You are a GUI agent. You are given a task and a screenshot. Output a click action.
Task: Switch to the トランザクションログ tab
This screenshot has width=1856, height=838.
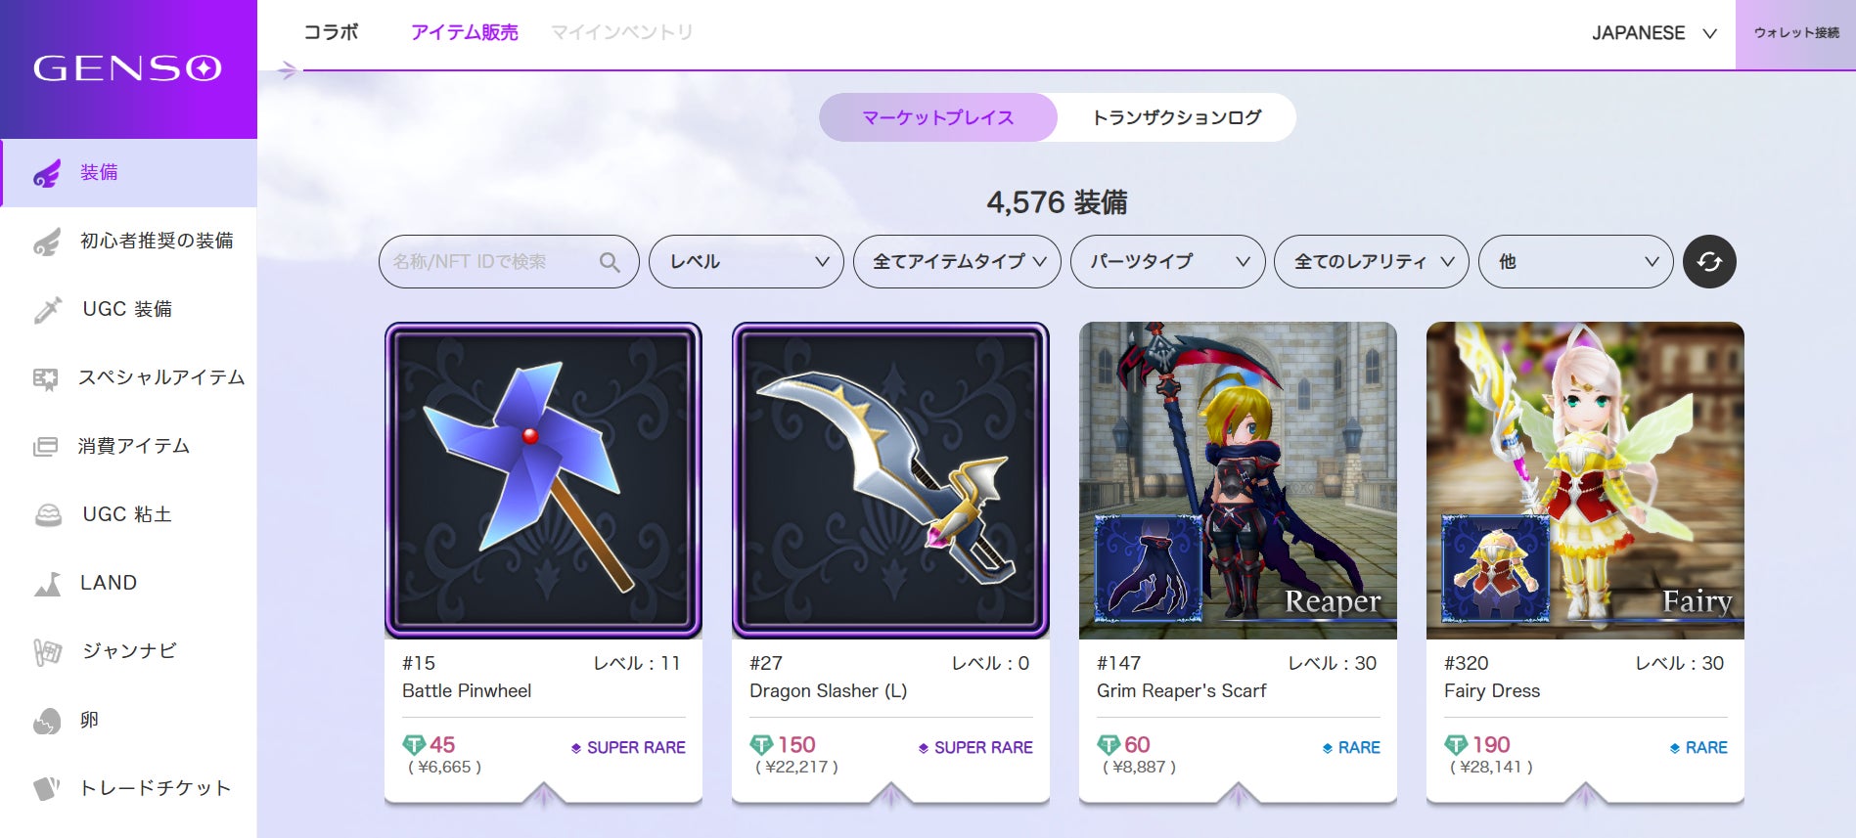[x=1176, y=117]
